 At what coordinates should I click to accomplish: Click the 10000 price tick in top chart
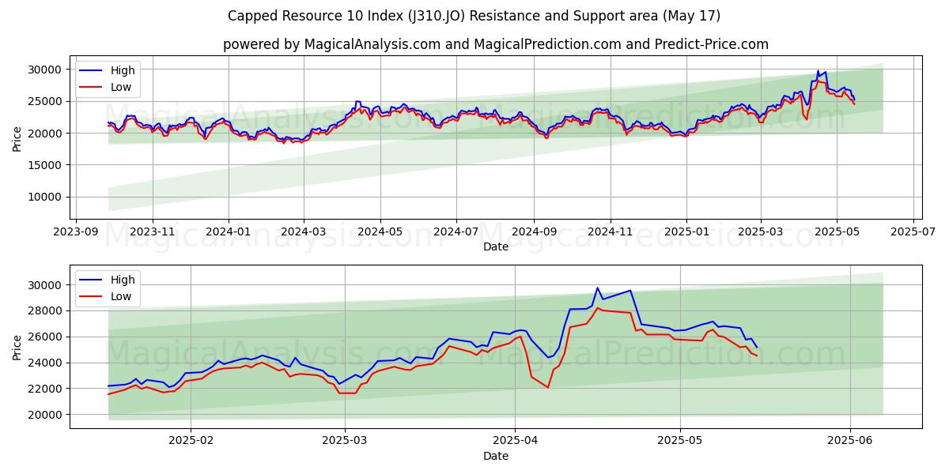pos(47,197)
